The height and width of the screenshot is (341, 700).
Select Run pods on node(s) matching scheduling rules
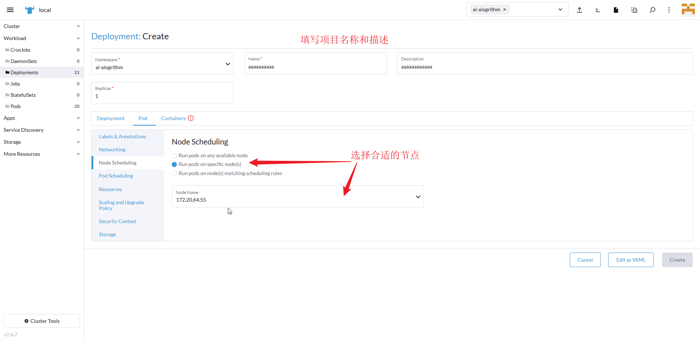click(174, 174)
